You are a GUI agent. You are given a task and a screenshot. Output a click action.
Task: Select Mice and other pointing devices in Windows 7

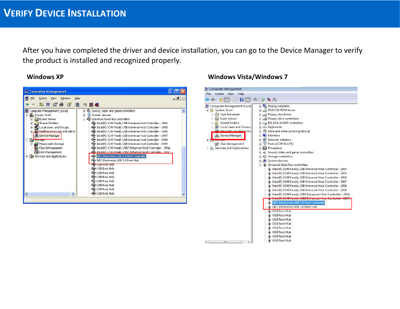coord(289,131)
